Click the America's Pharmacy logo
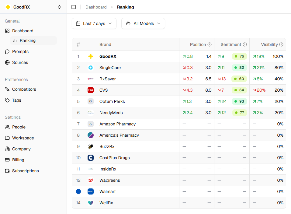 pos(91,135)
